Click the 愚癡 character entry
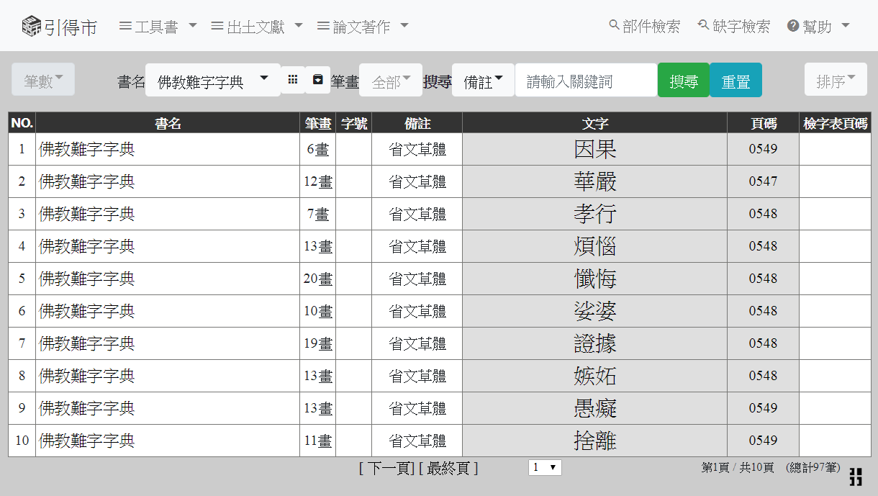This screenshot has height=496, width=878. (595, 408)
